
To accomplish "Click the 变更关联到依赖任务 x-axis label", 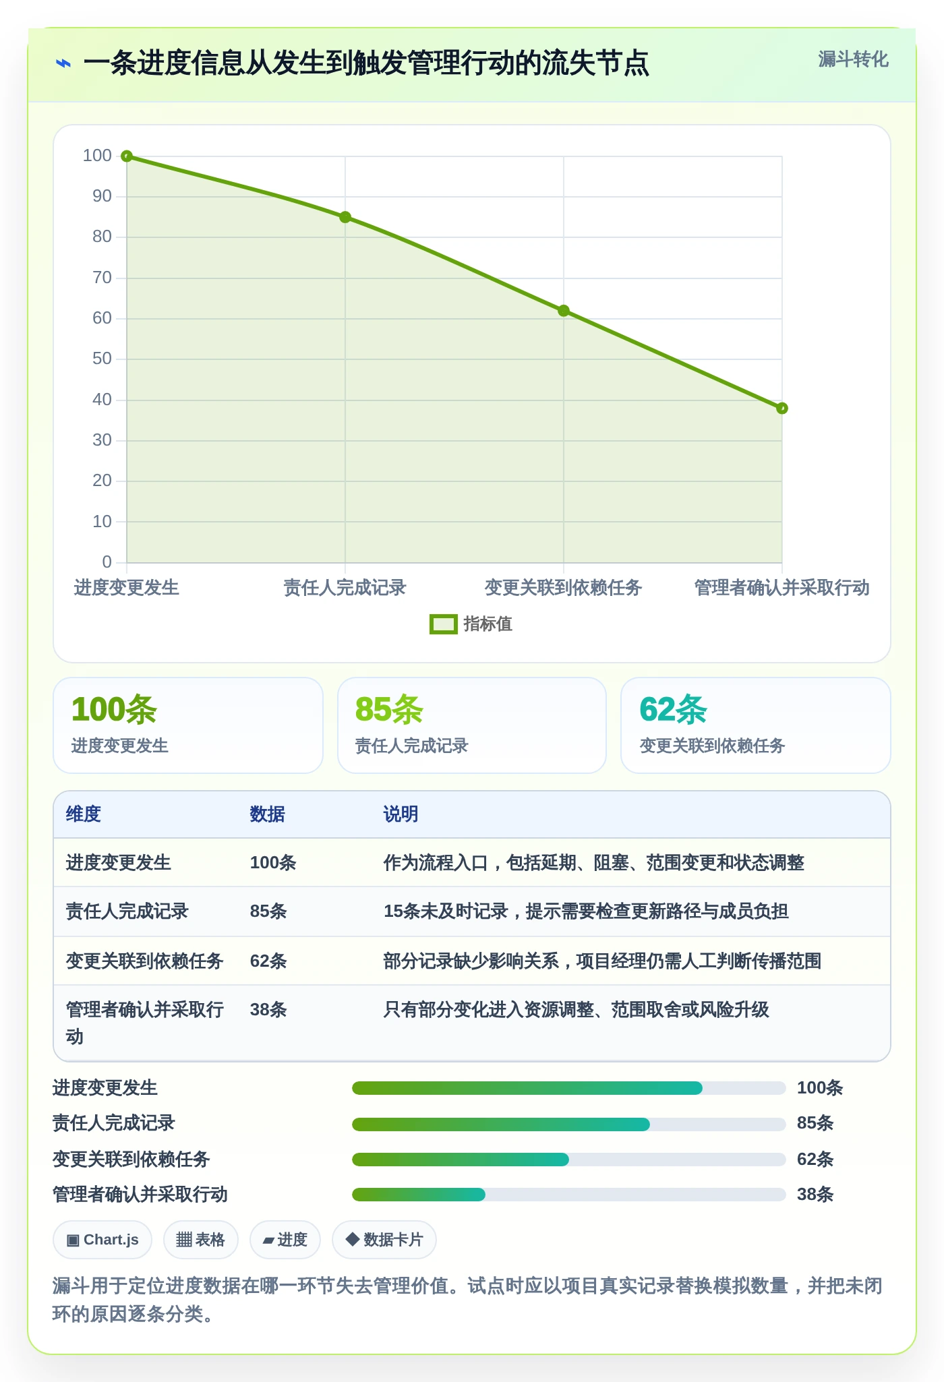I will click(x=563, y=588).
